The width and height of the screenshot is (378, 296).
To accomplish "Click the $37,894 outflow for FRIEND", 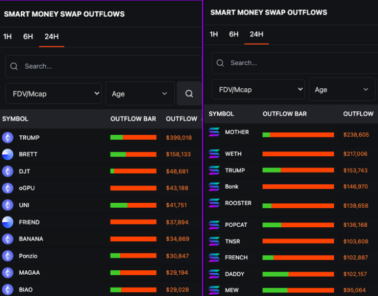I will click(177, 222).
